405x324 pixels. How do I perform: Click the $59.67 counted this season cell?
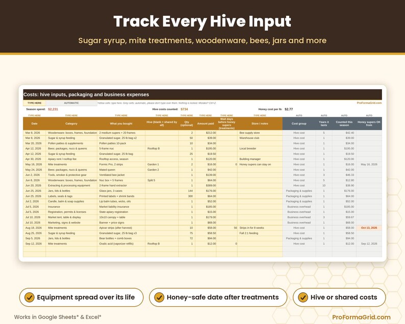[344, 217]
